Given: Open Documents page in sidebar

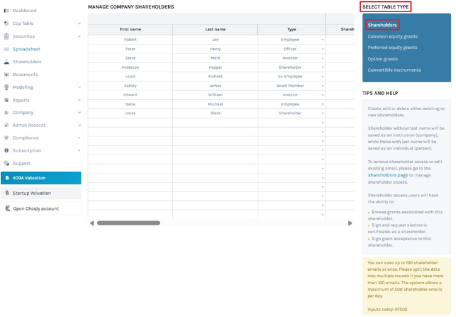Looking at the screenshot, I should pos(25,74).
